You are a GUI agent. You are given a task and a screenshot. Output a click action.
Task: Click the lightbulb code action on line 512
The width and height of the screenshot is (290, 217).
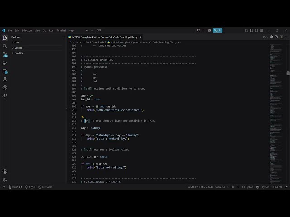(x=82, y=117)
